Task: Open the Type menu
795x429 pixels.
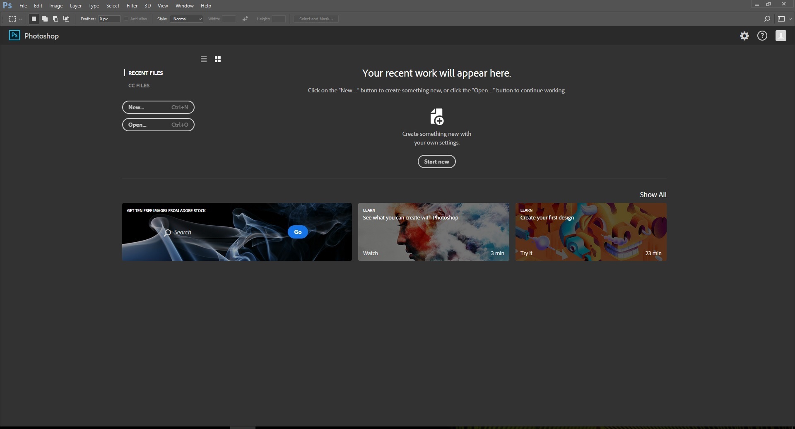Action: (94, 6)
